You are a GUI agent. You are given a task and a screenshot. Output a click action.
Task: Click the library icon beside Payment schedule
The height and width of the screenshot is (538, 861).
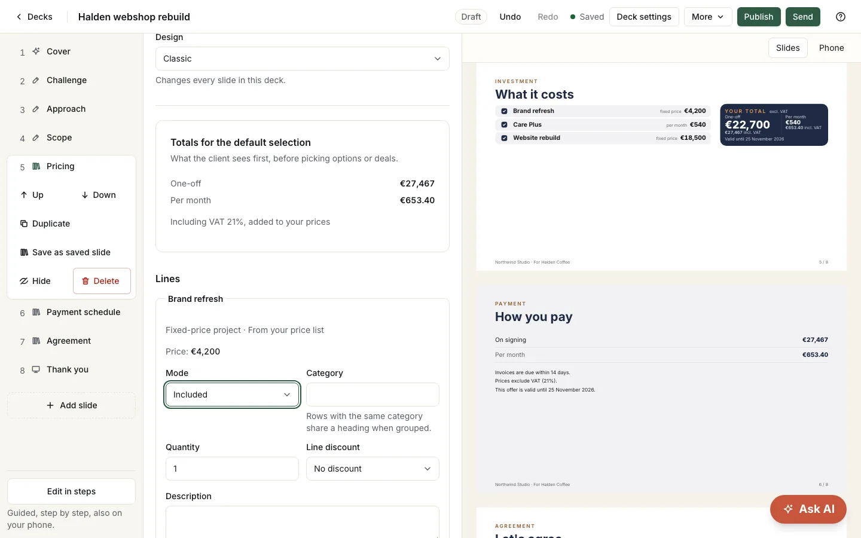36,312
